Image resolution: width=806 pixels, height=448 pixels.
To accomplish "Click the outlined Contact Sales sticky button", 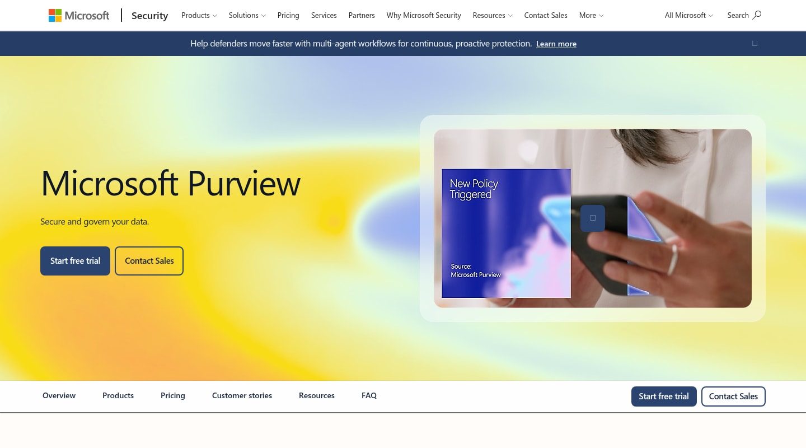I will (x=733, y=396).
